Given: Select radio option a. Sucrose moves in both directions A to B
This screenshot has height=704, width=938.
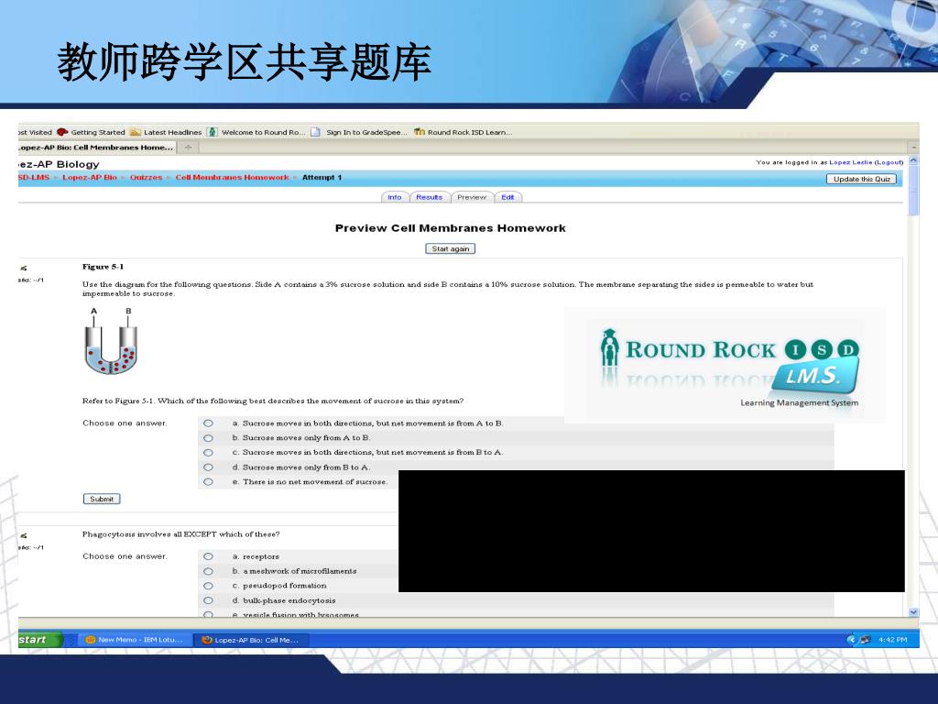Looking at the screenshot, I should point(208,423).
